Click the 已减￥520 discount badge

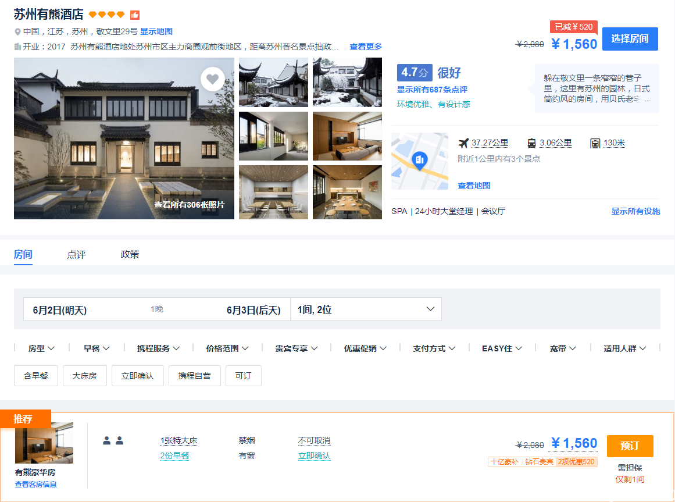coord(574,27)
